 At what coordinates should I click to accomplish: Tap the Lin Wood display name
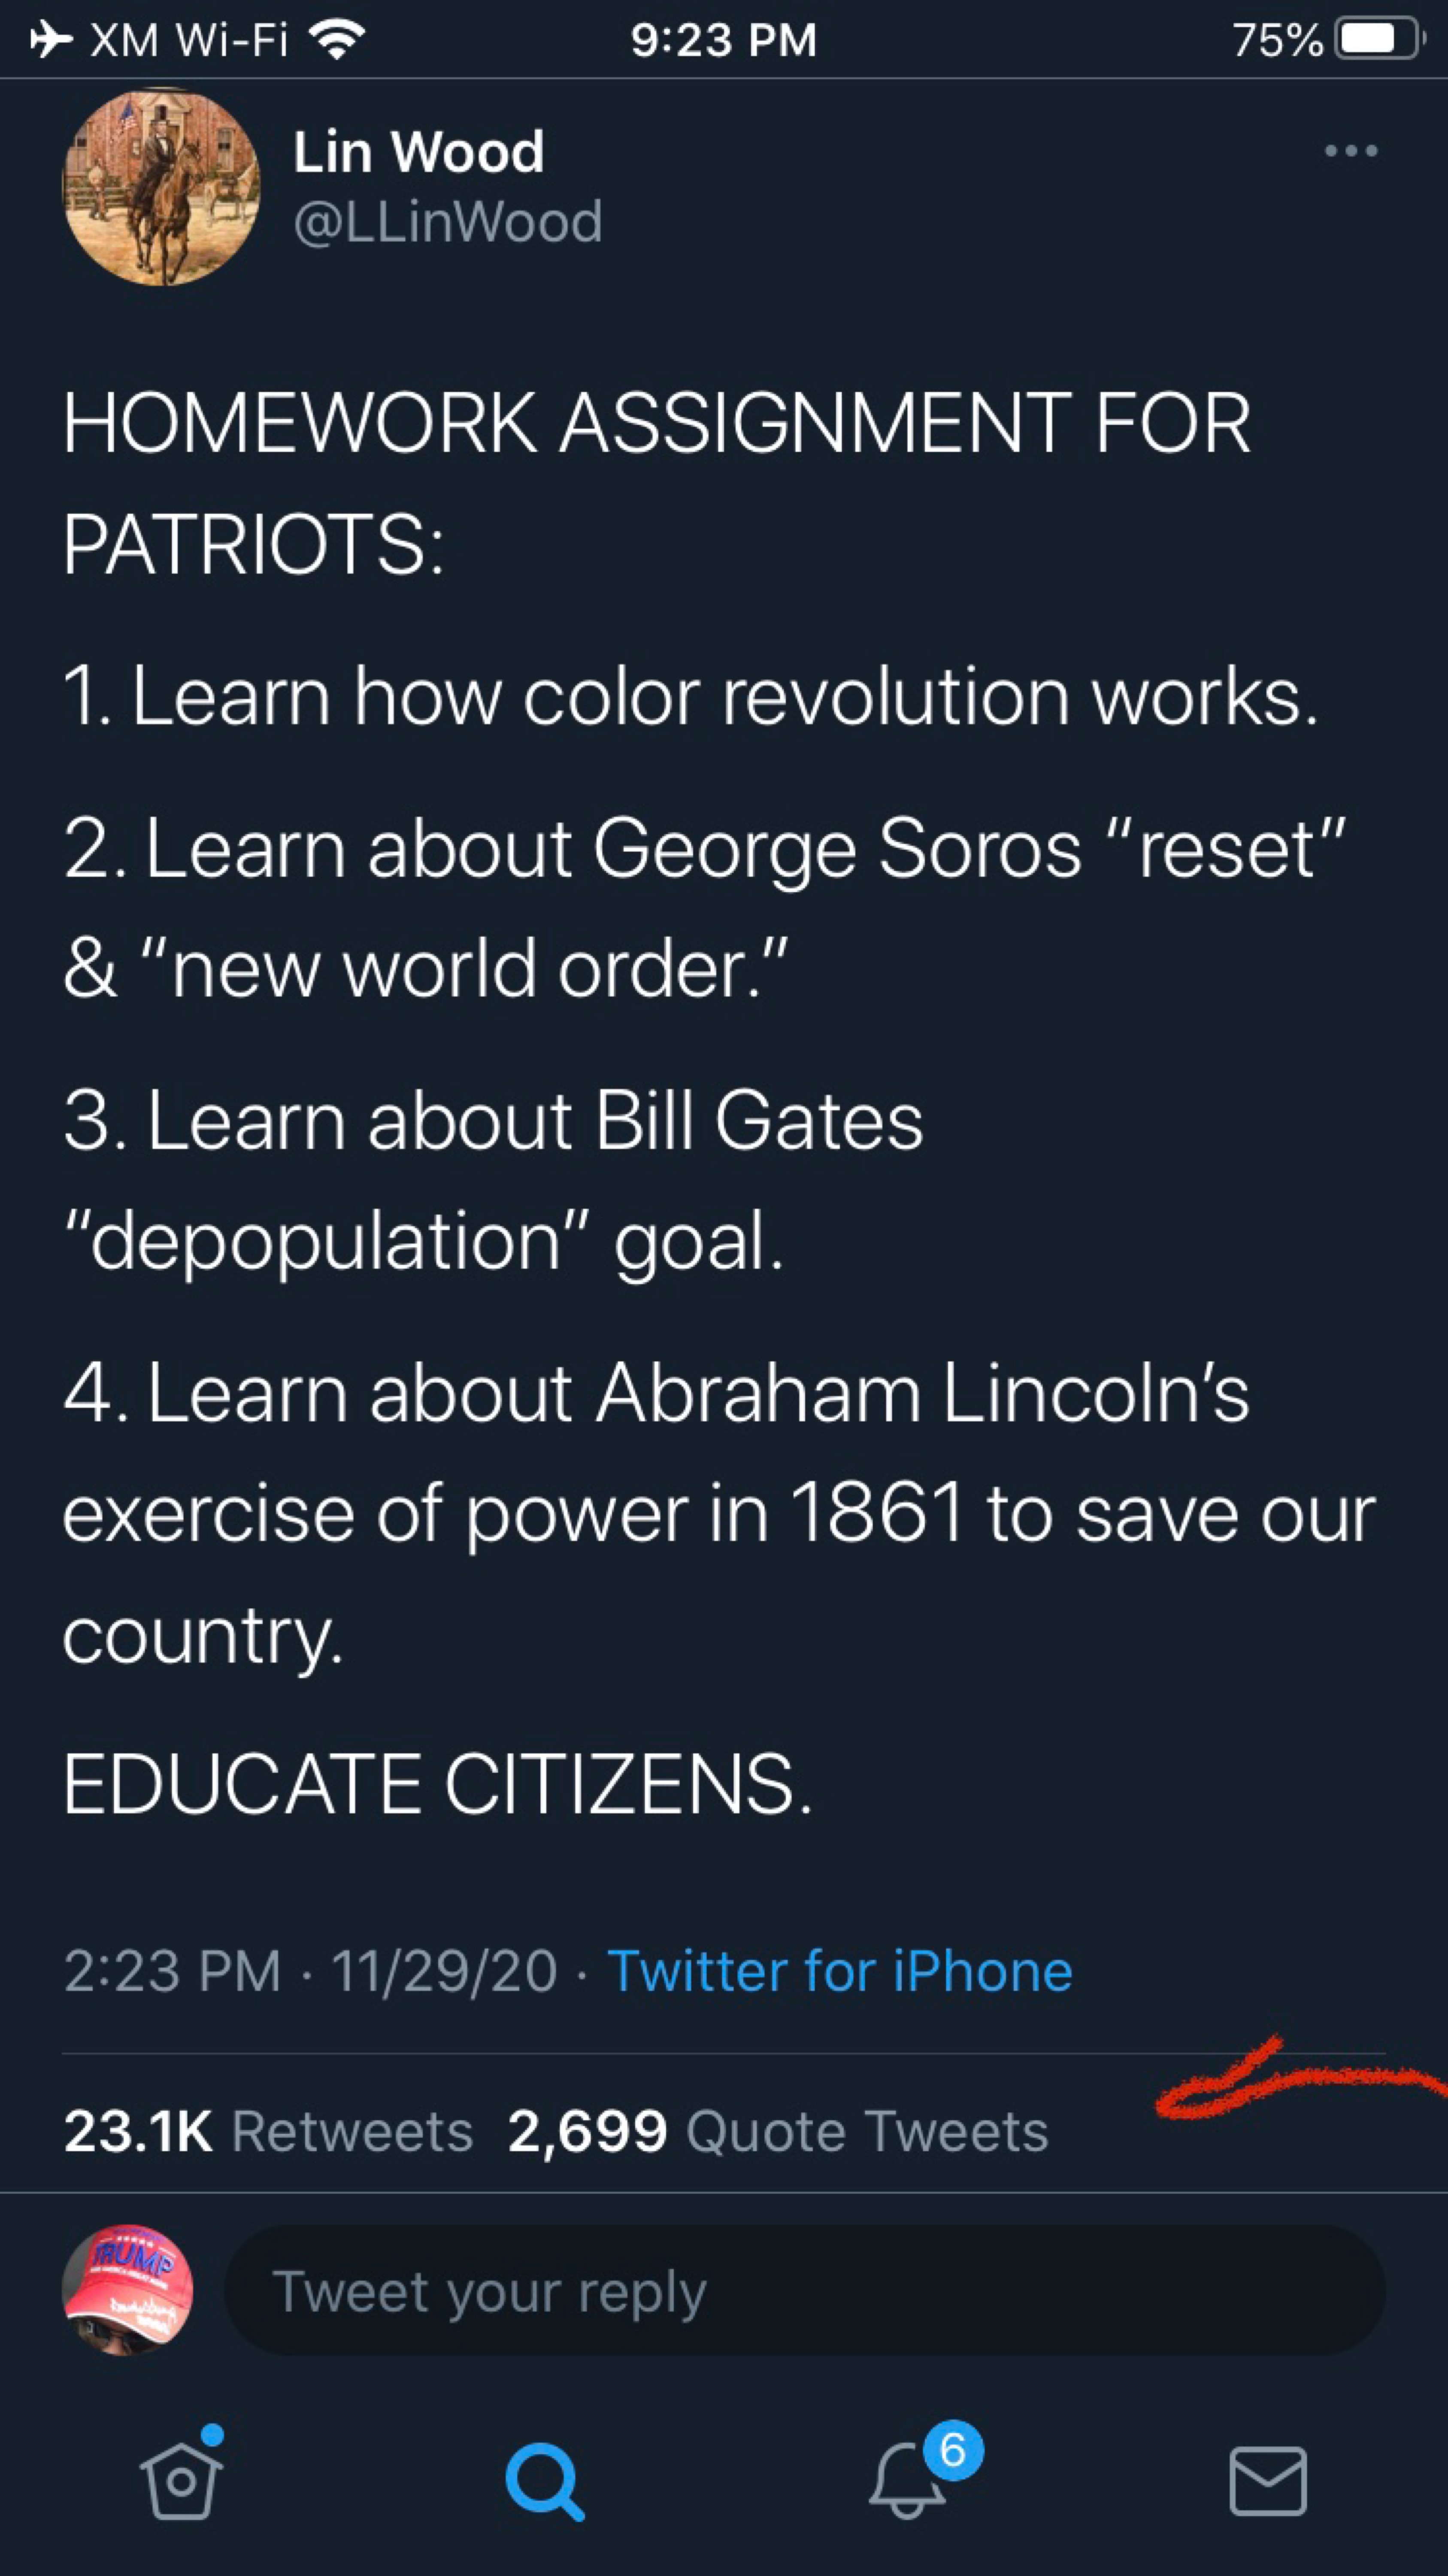click(419, 152)
